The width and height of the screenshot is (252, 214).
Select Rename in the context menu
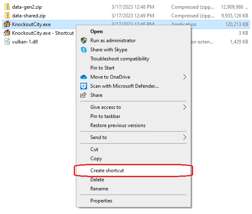[x=99, y=189]
